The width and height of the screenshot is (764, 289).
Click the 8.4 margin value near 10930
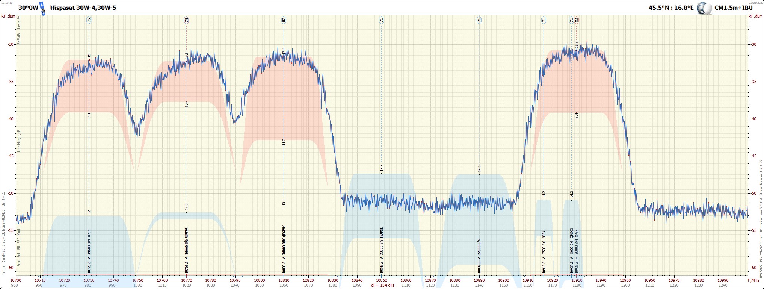[x=576, y=116]
